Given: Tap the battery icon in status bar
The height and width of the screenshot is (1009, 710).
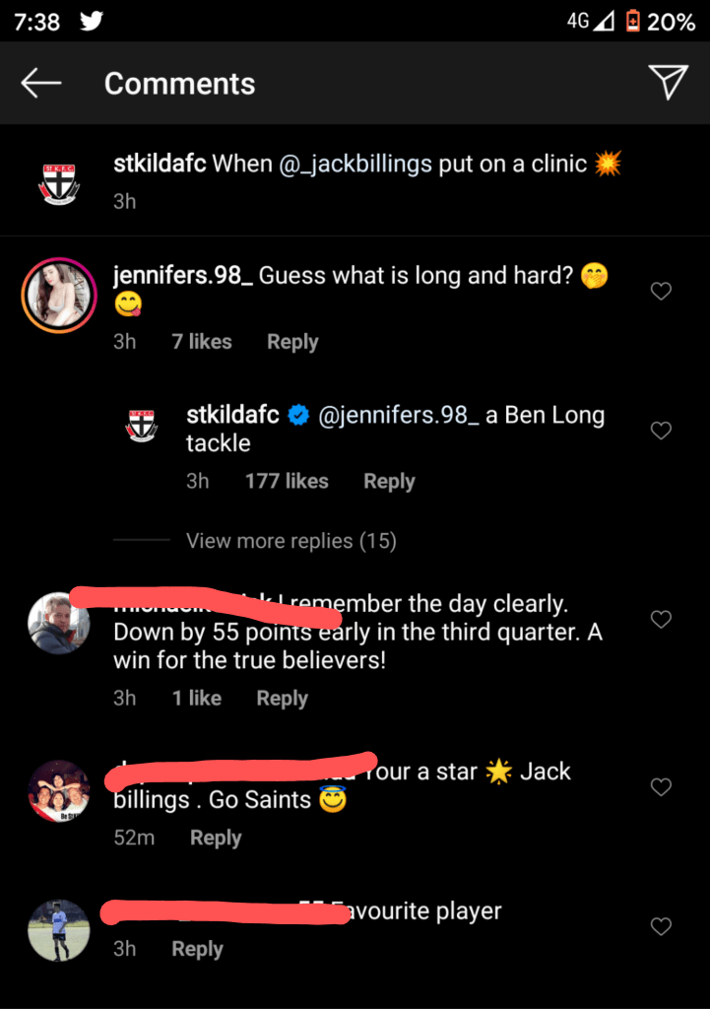Looking at the screenshot, I should pos(632,21).
